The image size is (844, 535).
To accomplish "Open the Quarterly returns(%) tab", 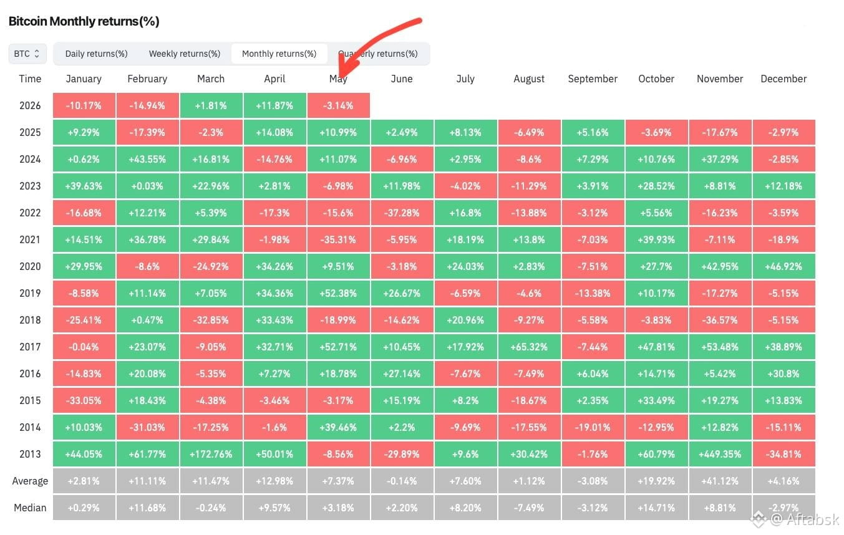I will [x=377, y=54].
